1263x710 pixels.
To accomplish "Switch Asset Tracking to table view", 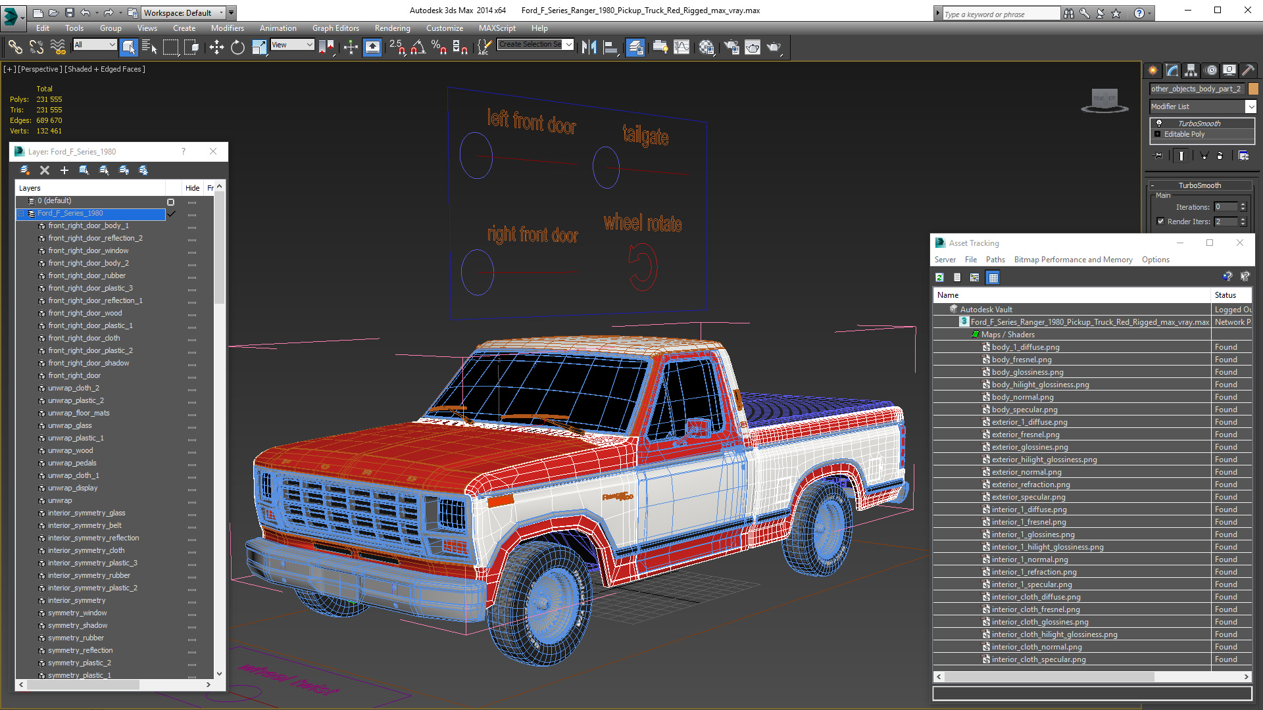I will 993,277.
